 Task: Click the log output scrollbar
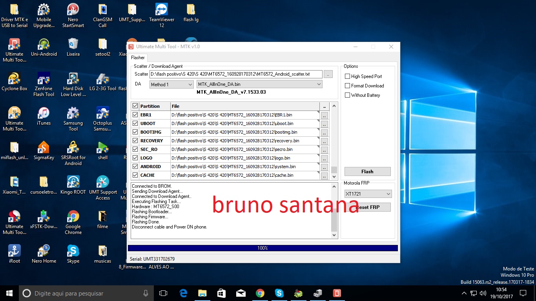pyautogui.click(x=334, y=210)
